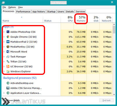The image size is (117, 106).
Task: Click the scrollbar down arrow
Action: click(x=114, y=94)
